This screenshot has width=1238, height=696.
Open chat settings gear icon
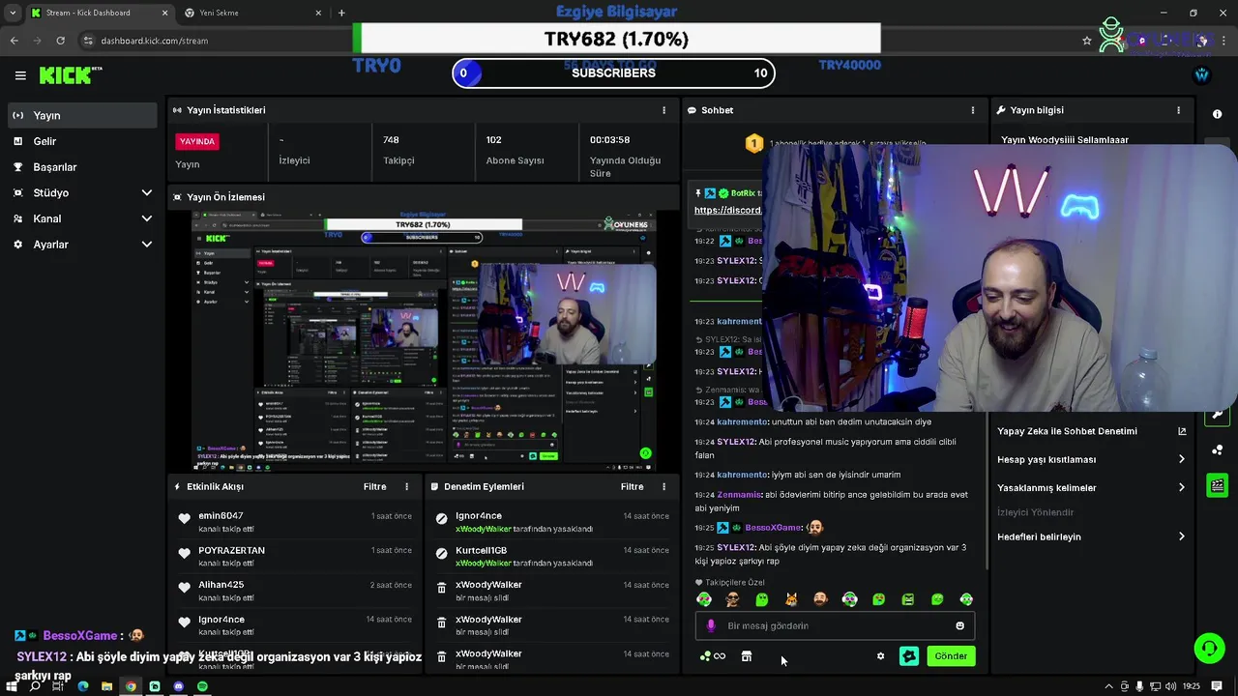880,656
